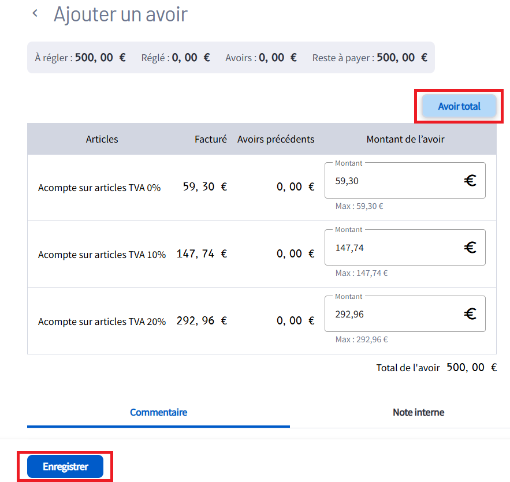Click the euro icon in the 59,30 field
The width and height of the screenshot is (510, 482).
click(470, 181)
